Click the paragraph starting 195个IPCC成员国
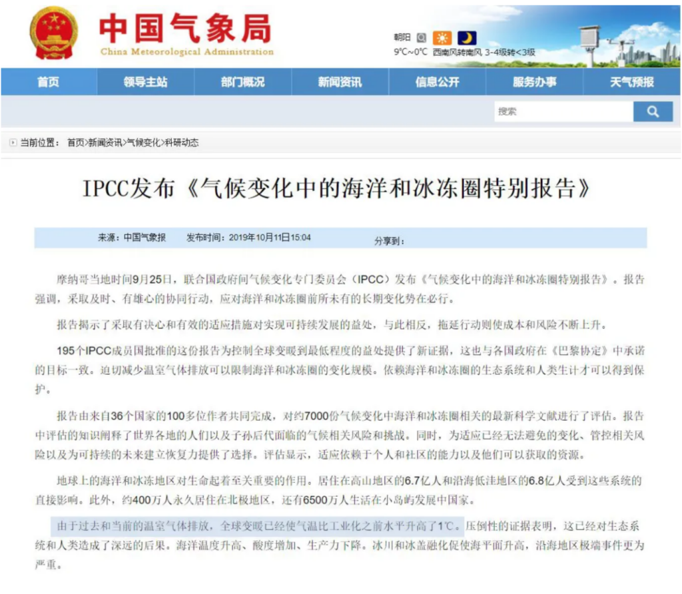 click(340, 370)
